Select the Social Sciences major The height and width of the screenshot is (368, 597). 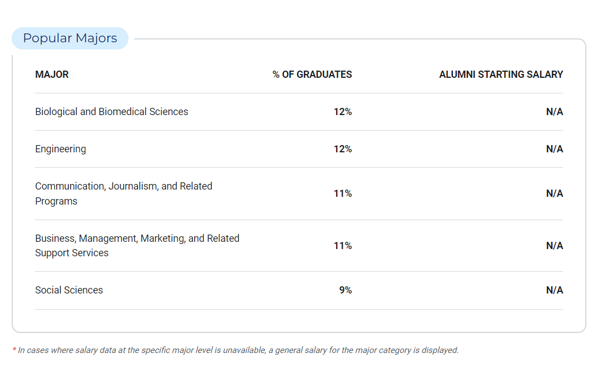(69, 290)
